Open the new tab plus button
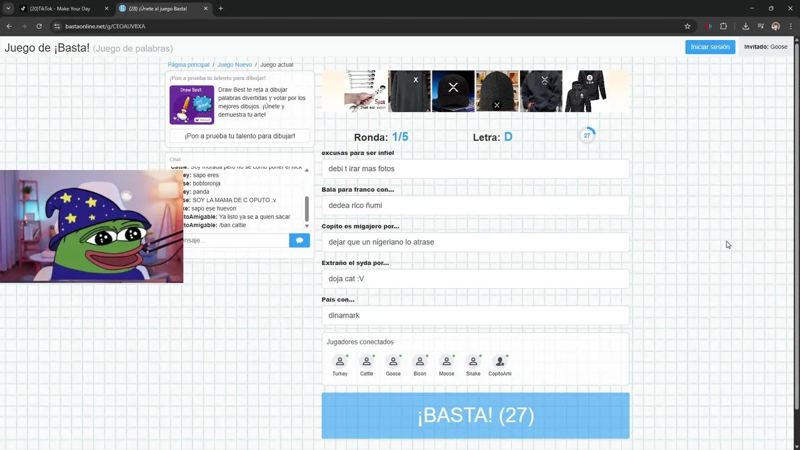The height and width of the screenshot is (450, 800). [x=221, y=9]
